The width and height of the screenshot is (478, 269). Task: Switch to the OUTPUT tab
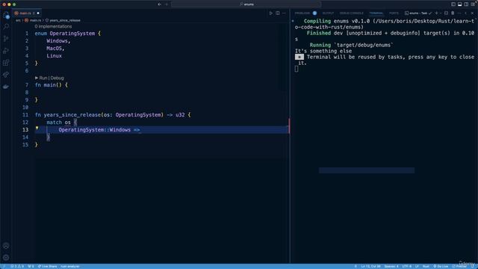pyautogui.click(x=328, y=13)
